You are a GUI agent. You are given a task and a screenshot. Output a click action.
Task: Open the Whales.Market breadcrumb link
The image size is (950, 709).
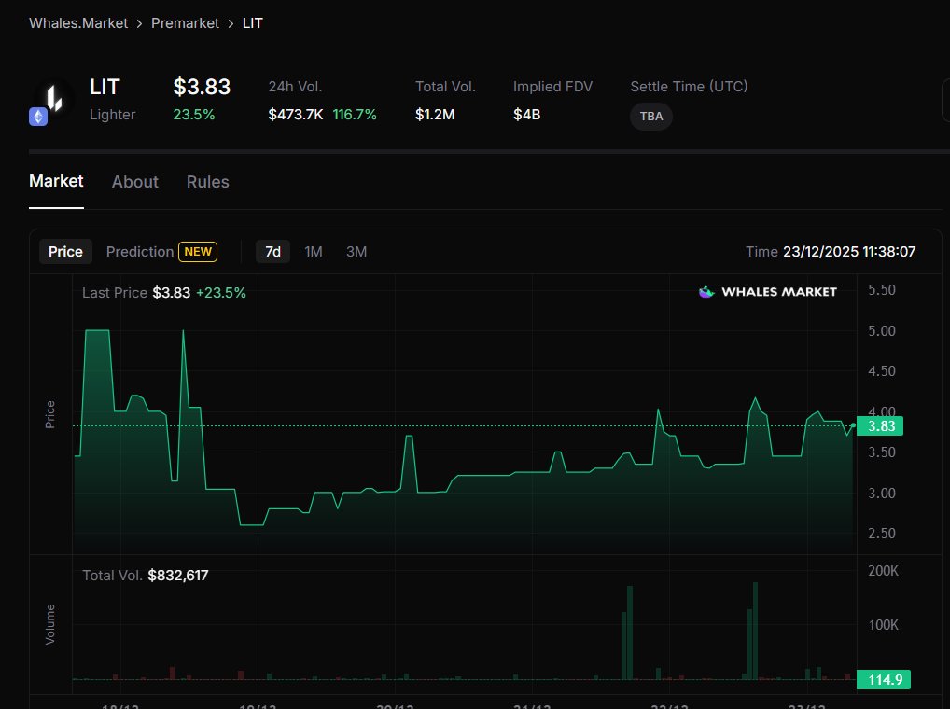[78, 23]
